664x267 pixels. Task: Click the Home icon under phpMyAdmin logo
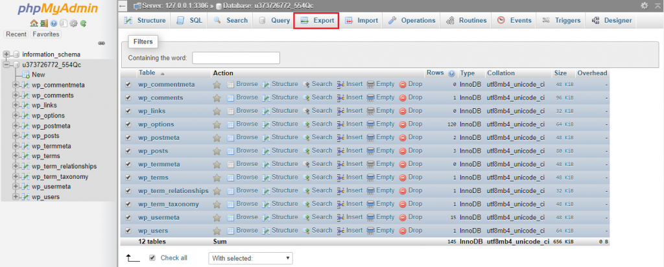34,24
